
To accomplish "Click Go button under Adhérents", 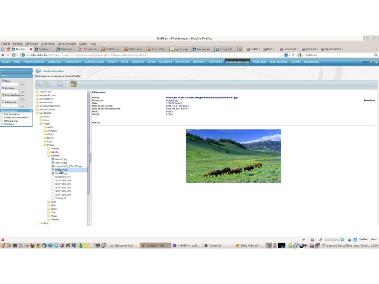I will [22, 106].
